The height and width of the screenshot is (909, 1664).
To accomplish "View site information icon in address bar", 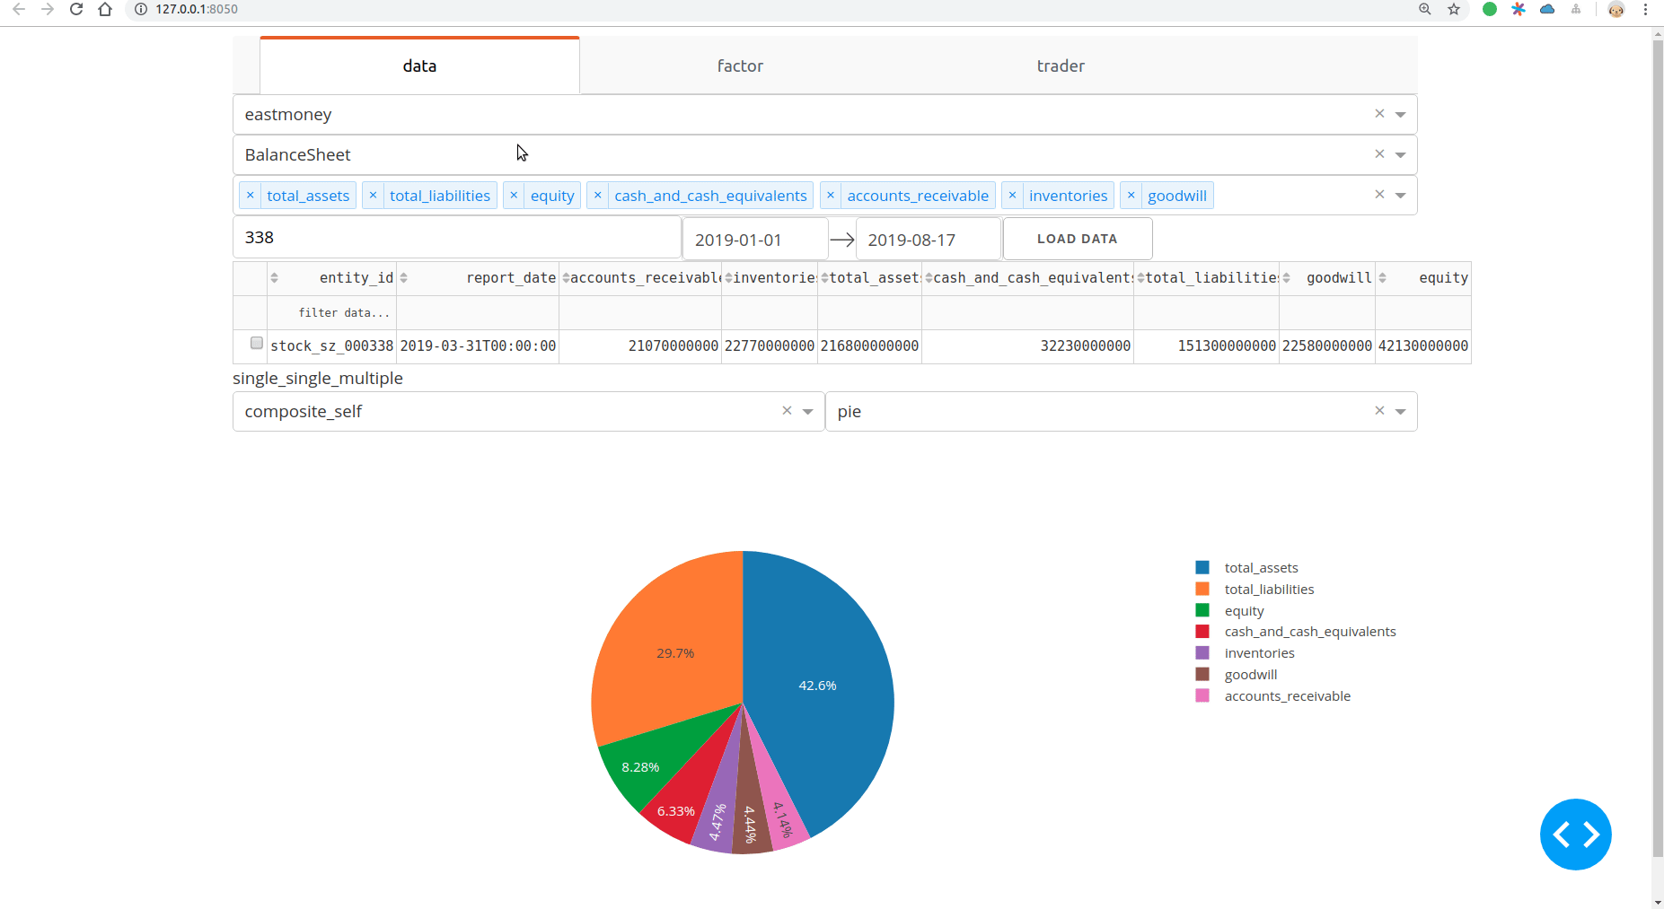I will tap(141, 9).
